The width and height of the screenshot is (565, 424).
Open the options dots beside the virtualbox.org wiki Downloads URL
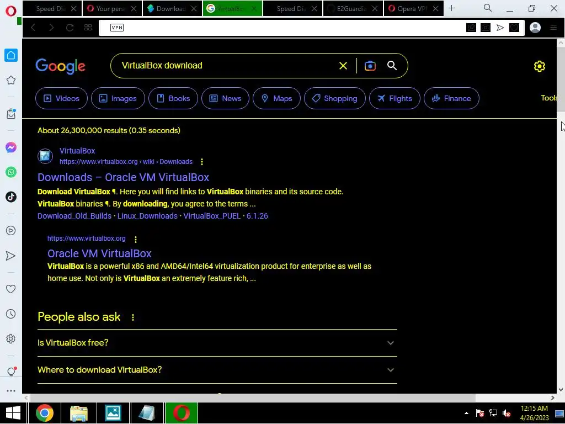(x=202, y=162)
